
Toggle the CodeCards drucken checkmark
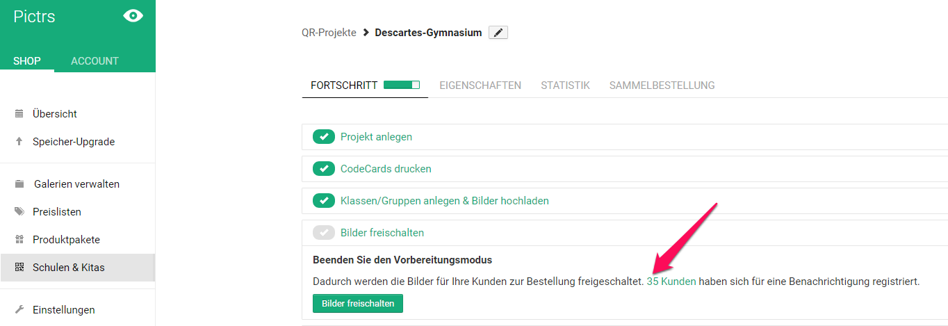pos(324,169)
